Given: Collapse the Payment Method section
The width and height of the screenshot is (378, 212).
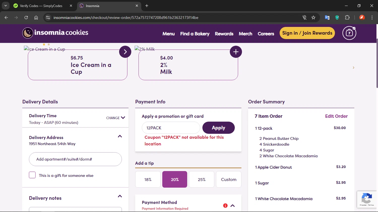Looking at the screenshot, I should 233,205.
